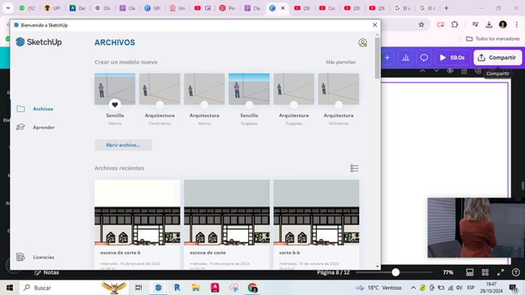Viewport: 525px width, 295px height.
Task: Open the comments bubble icon in Canva
Action: coord(424,58)
